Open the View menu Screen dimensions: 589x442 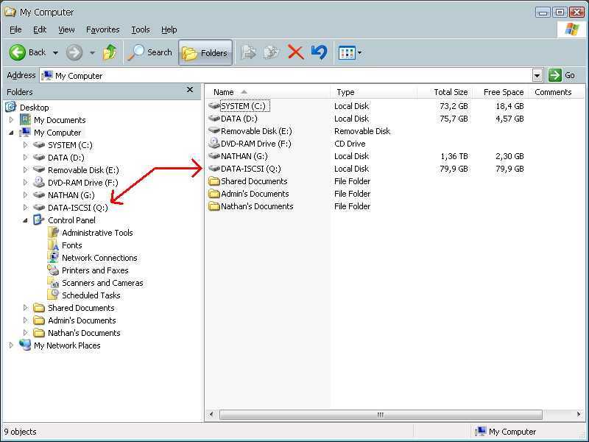click(x=66, y=29)
